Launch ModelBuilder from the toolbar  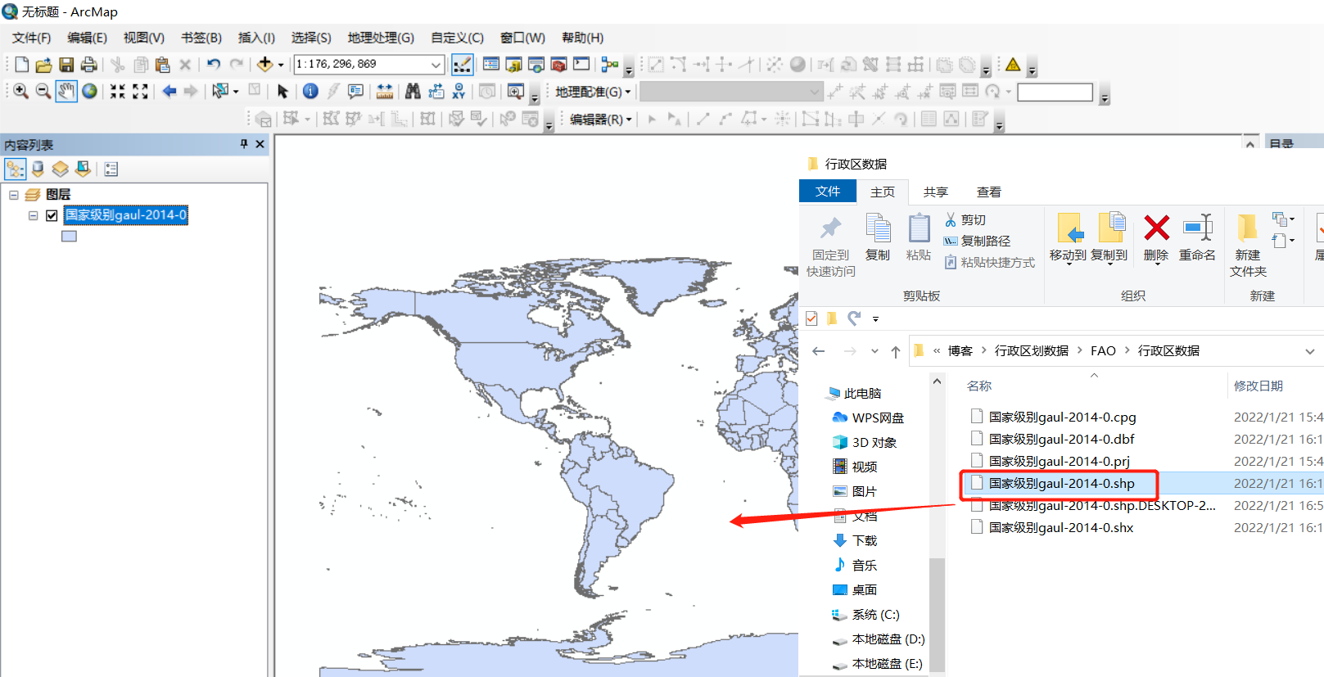click(610, 65)
